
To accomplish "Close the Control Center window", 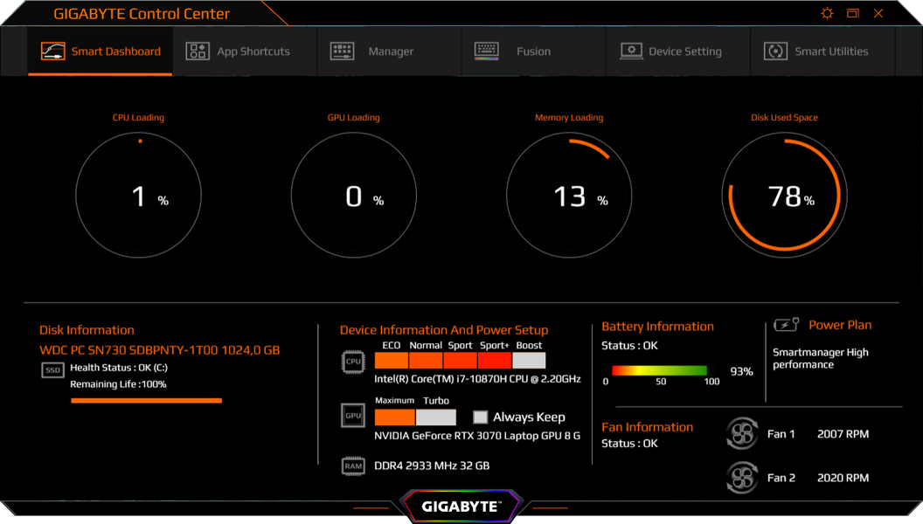I will [878, 13].
